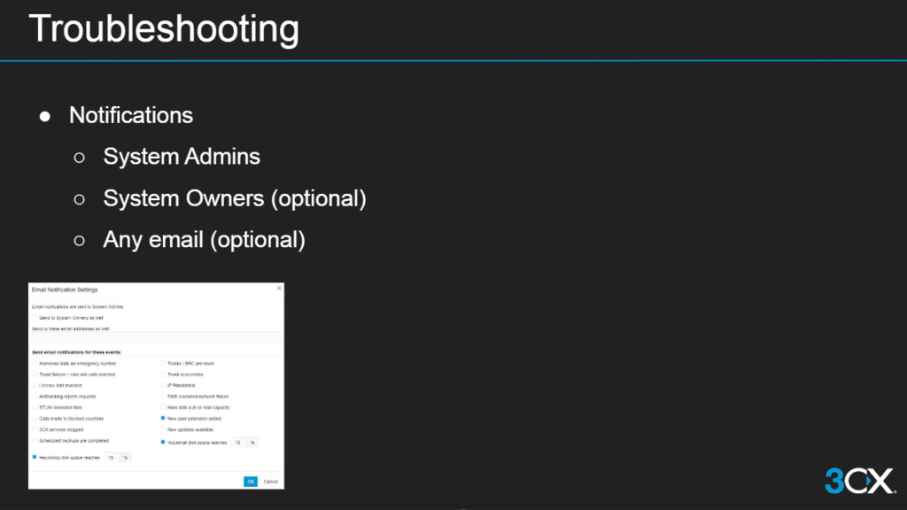The width and height of the screenshot is (907, 510).
Task: Uncheck New user extension added
Action: point(163,418)
